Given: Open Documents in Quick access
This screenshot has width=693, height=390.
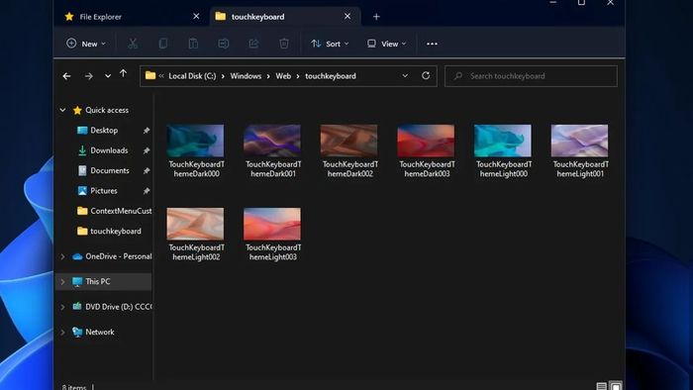Looking at the screenshot, I should point(110,170).
